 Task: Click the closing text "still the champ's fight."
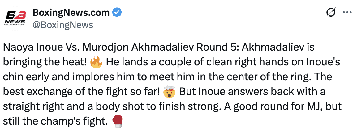pos(55,122)
